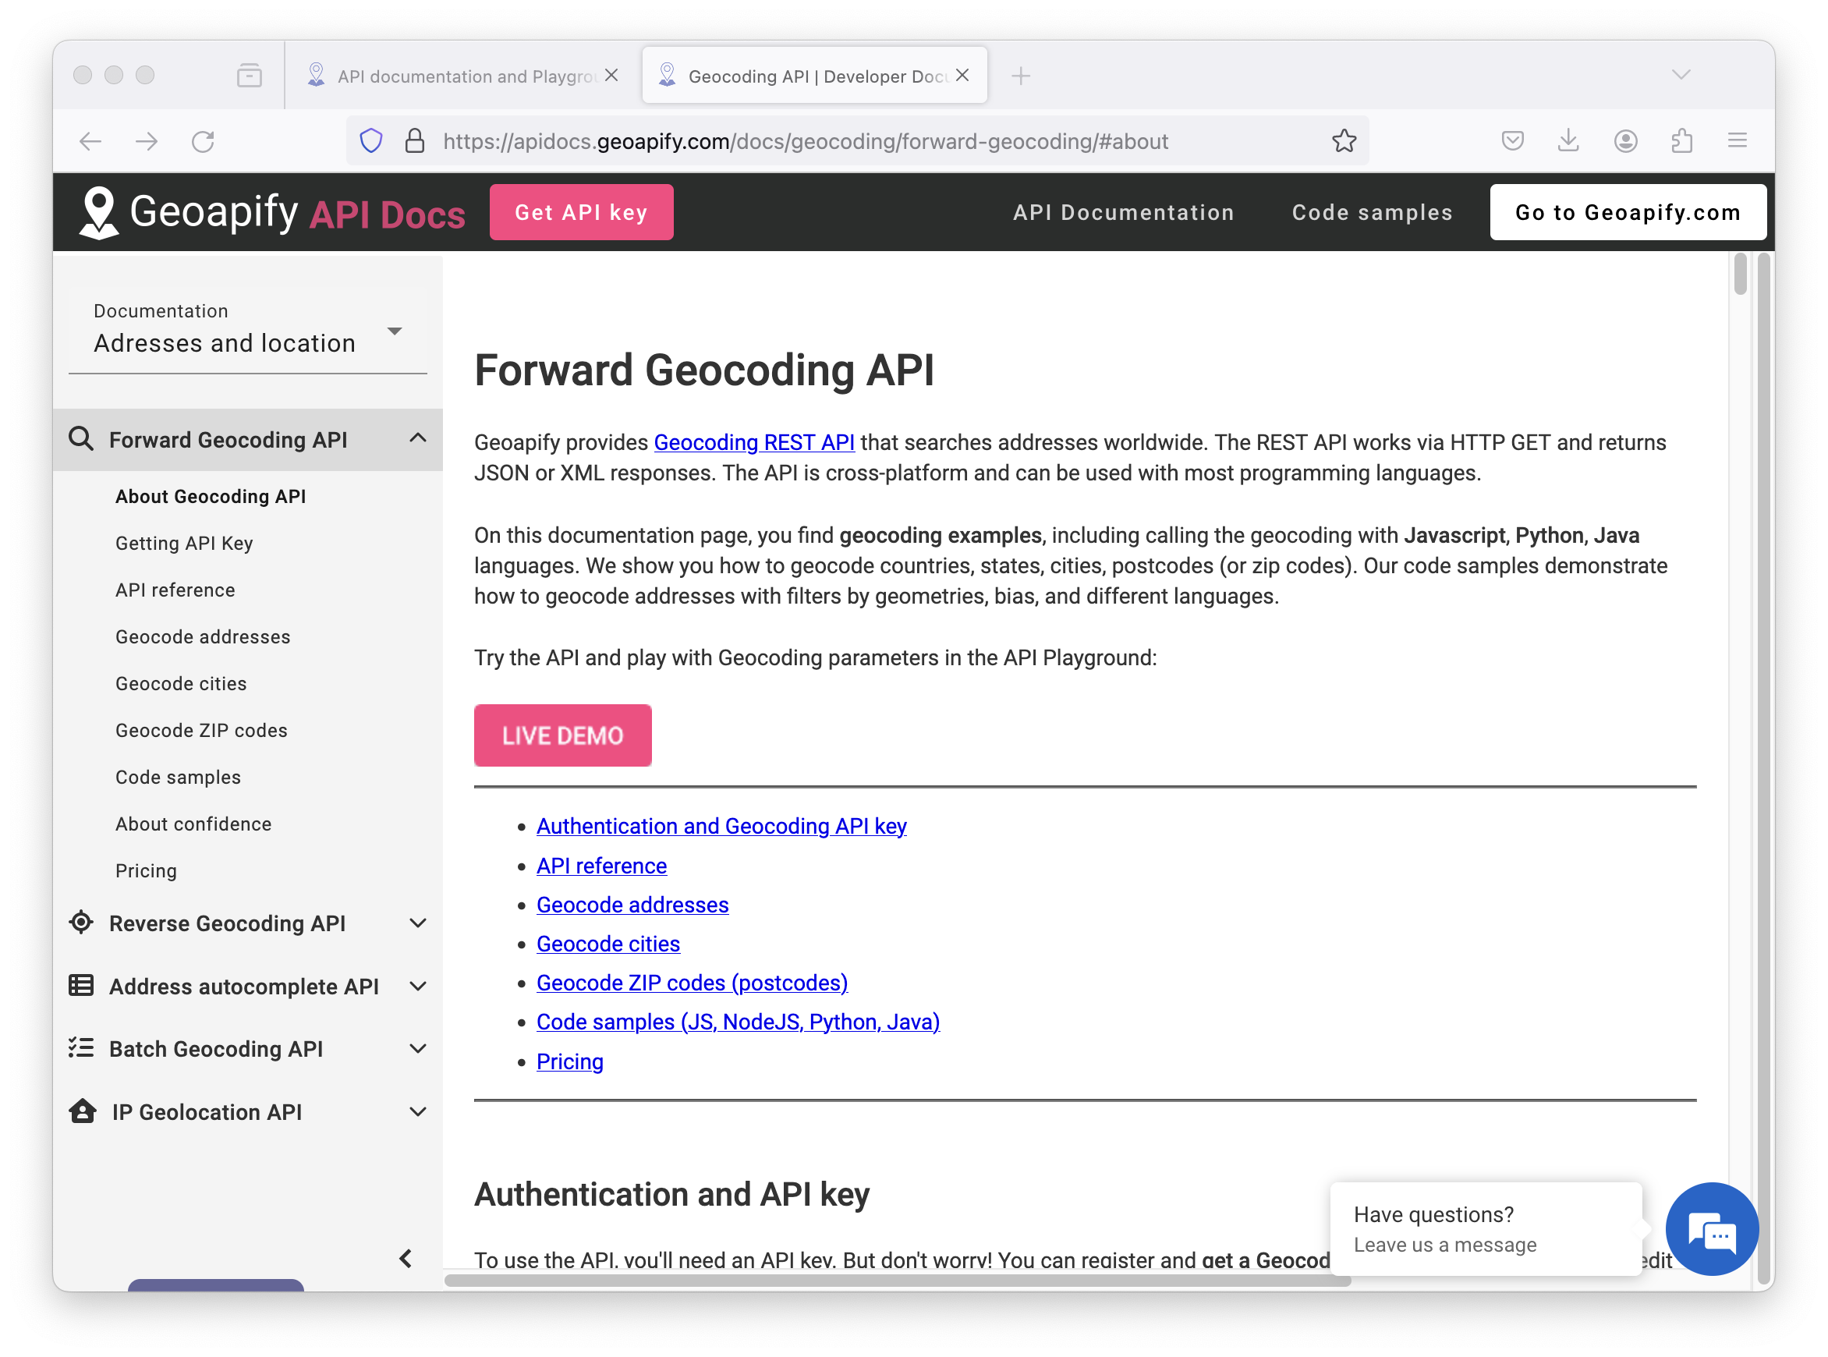Select Getting API Key sidebar item
This screenshot has width=1828, height=1357.
(x=184, y=543)
